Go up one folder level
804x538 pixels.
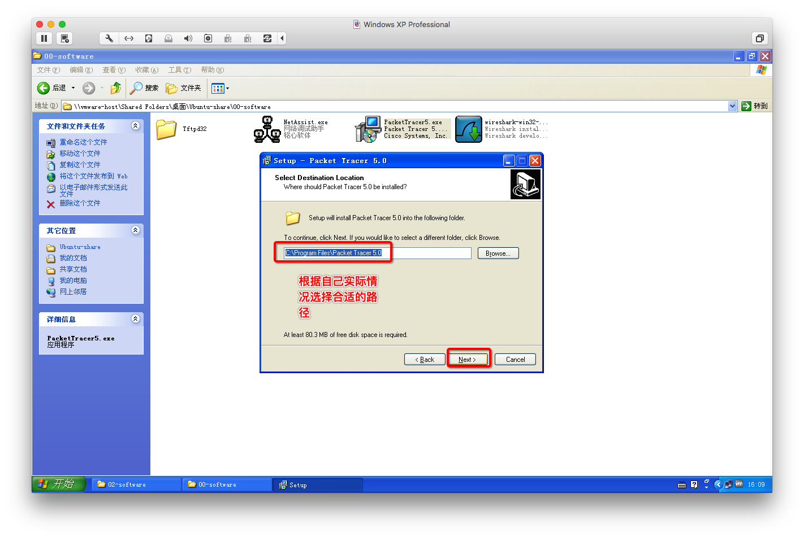click(x=116, y=88)
